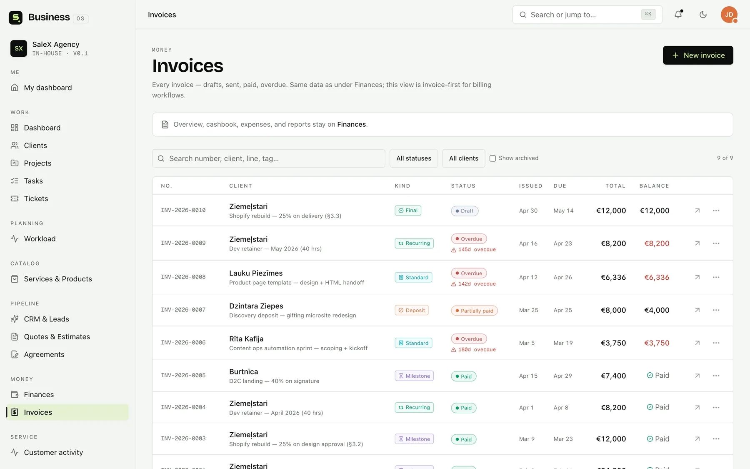Click the Partially paid status badge
750x469 pixels.
point(474,311)
